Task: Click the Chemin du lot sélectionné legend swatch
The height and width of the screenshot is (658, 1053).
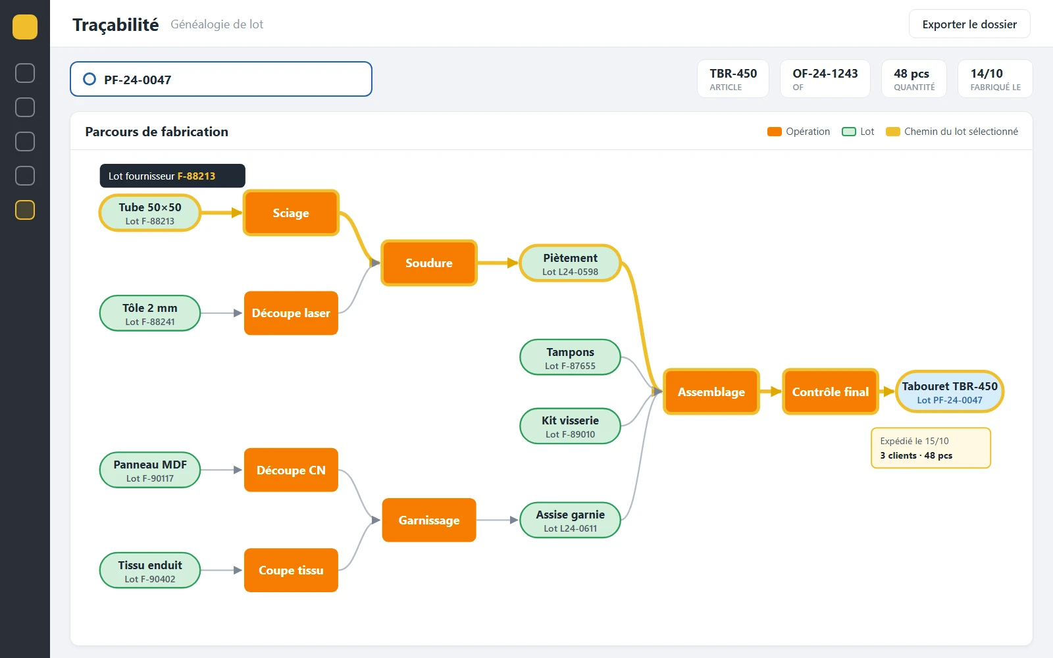Action: 892,132
